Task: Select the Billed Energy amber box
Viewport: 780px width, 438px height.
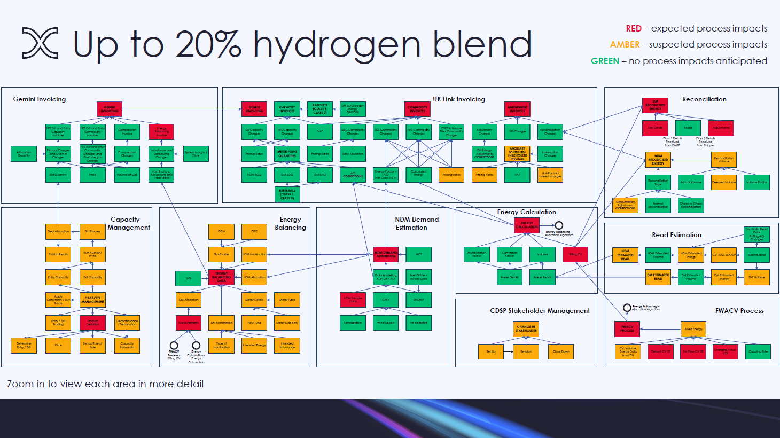Action: point(693,328)
